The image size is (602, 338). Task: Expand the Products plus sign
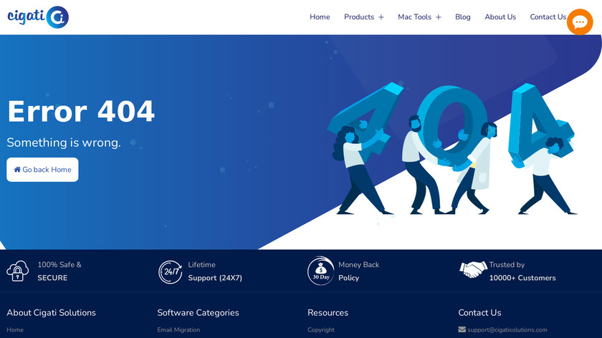pos(381,17)
